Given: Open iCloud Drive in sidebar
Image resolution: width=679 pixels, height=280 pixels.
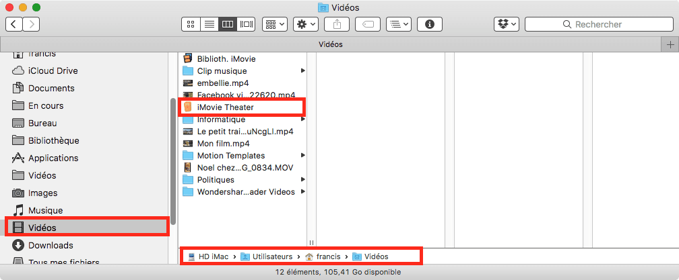Looking at the screenshot, I should pyautogui.click(x=45, y=71).
